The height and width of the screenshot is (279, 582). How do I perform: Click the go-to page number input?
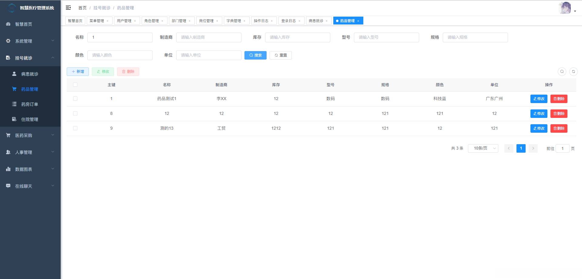pyautogui.click(x=563, y=148)
